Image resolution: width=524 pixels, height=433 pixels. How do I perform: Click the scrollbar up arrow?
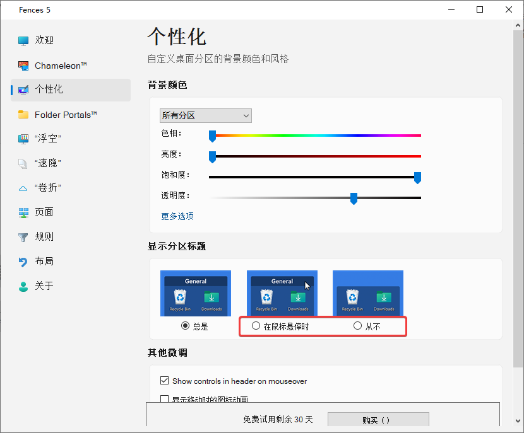[x=518, y=25]
